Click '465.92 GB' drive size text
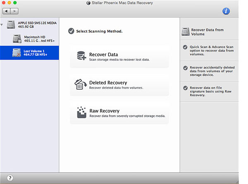This screenshot has height=184, width=248. click(26, 27)
